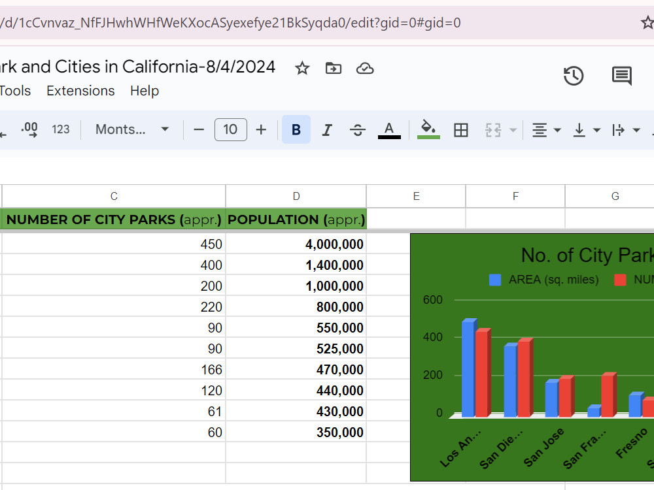Select column C header
654x490 pixels.
click(x=114, y=196)
